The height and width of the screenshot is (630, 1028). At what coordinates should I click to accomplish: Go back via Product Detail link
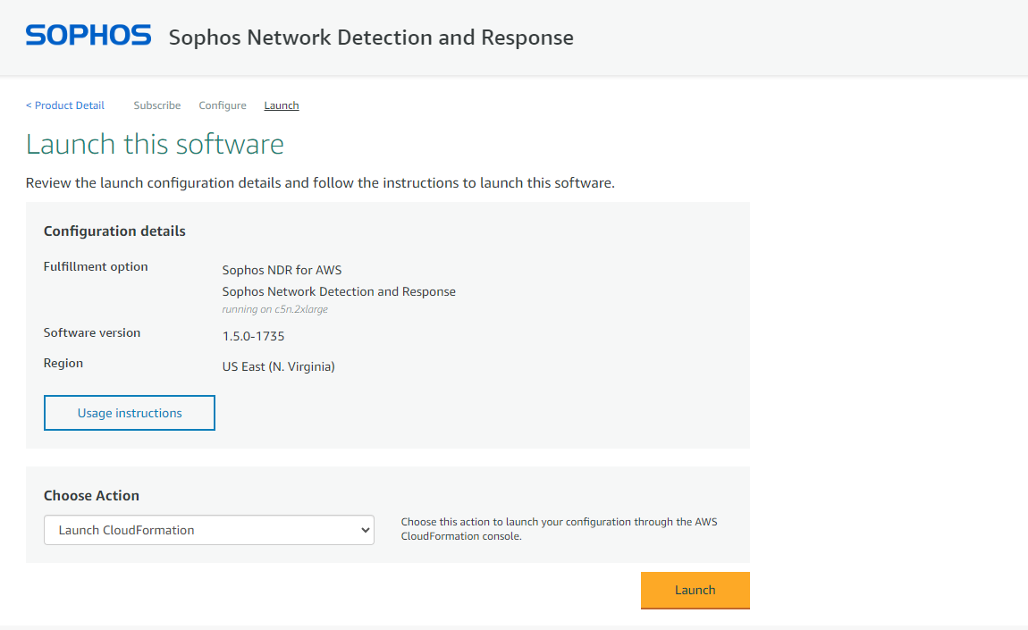[65, 105]
